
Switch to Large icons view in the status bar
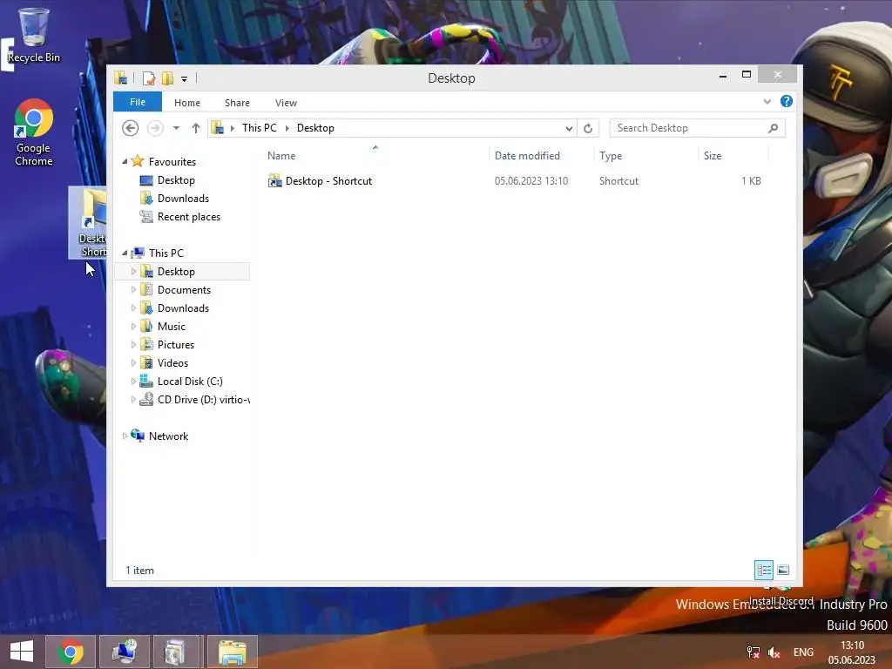click(x=783, y=570)
